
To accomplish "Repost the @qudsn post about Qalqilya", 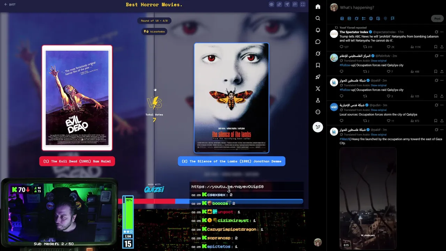I will point(365,121).
